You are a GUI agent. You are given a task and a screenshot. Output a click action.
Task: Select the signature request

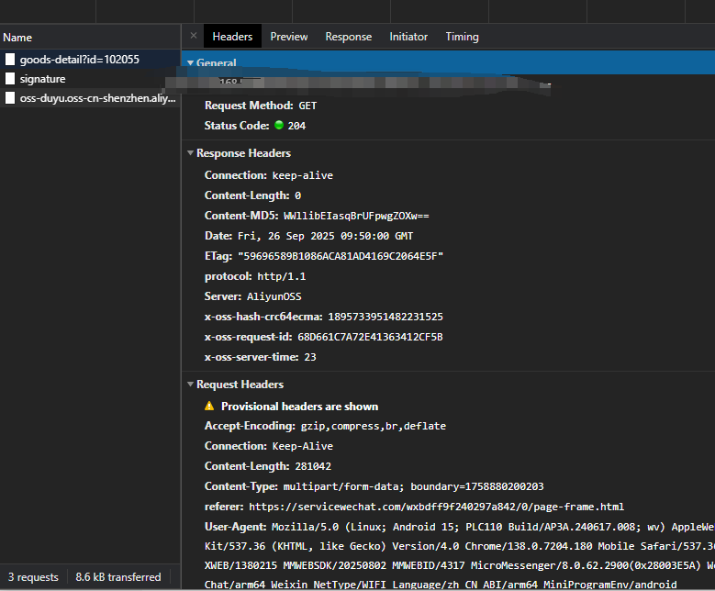tap(90, 79)
